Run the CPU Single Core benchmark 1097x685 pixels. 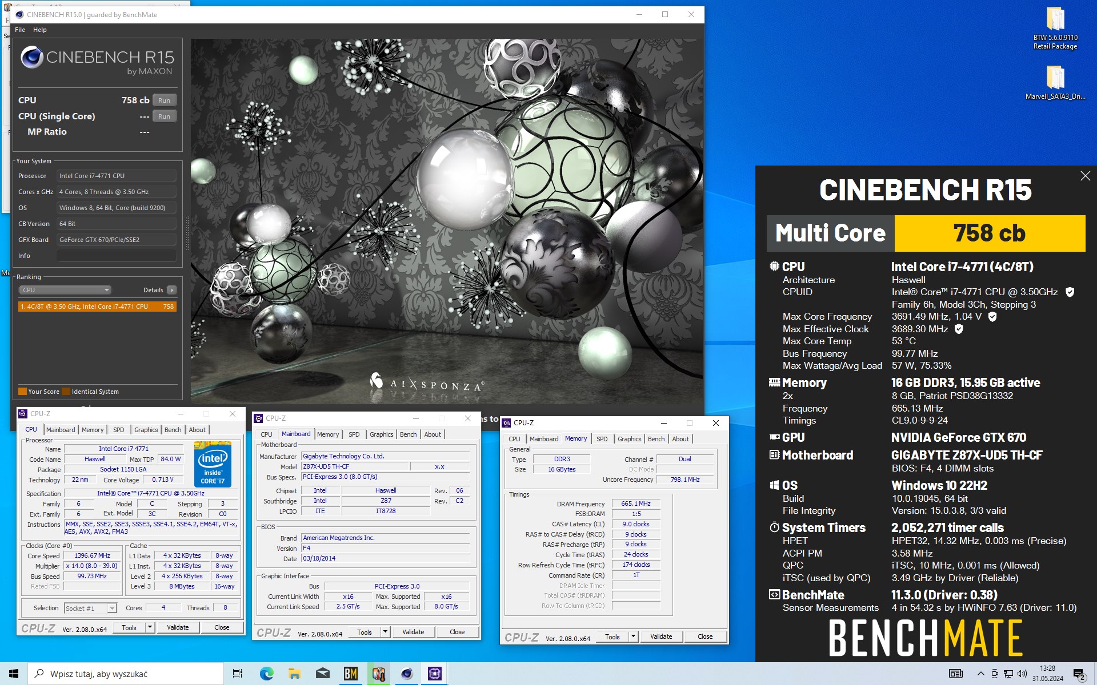(x=165, y=116)
